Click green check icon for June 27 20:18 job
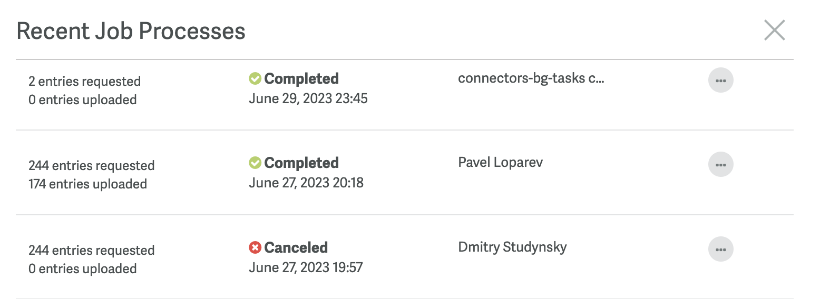Screen dimensions: 820x299 coord(255,163)
